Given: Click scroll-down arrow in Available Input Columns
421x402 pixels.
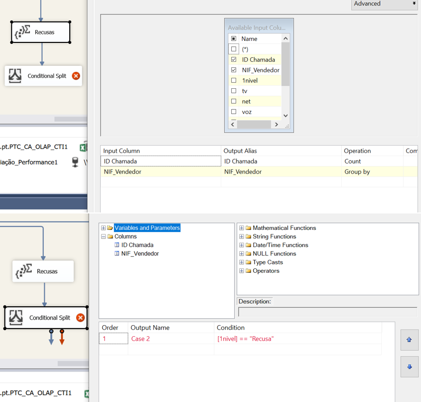Looking at the screenshot, I should click(x=285, y=116).
